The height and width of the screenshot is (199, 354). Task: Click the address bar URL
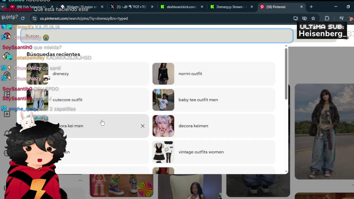pos(84,18)
